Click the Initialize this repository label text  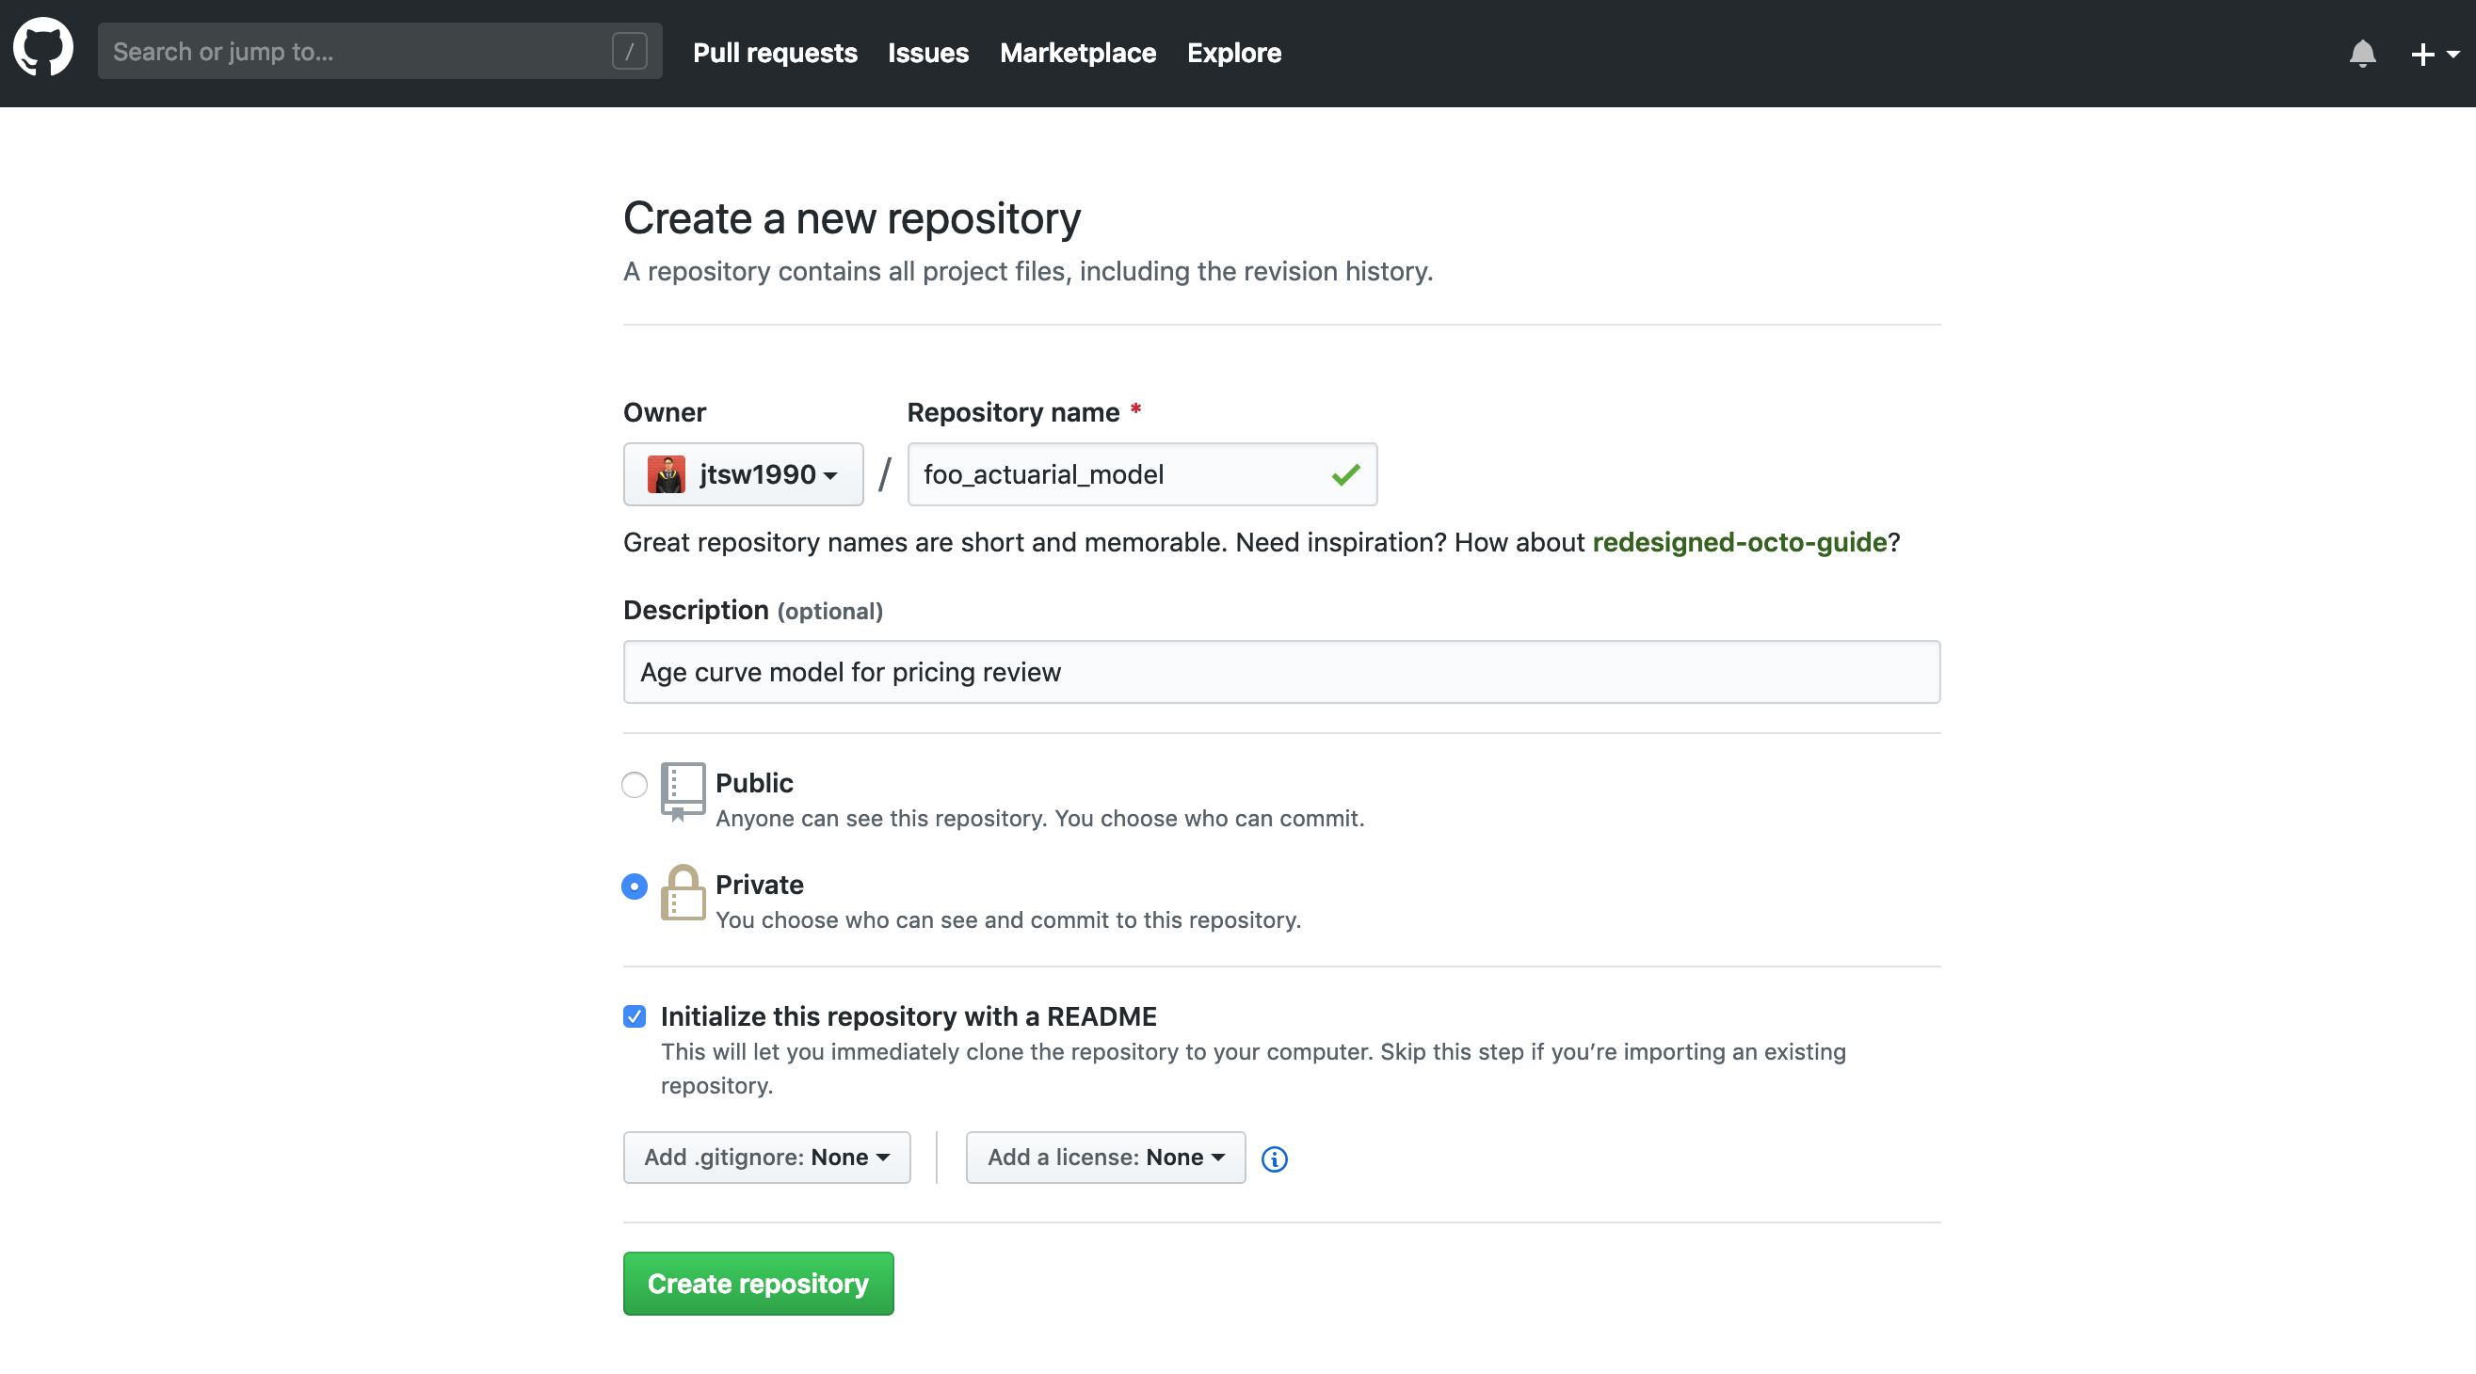(x=908, y=1015)
